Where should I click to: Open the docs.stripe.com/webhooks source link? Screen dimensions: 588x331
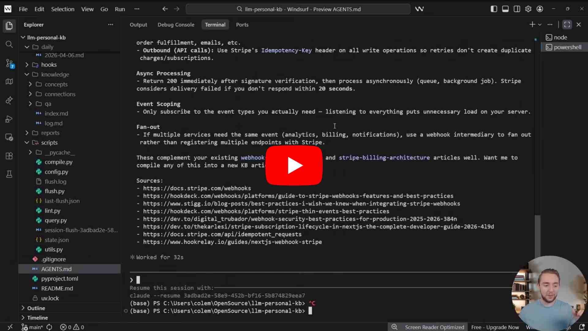tap(197, 188)
